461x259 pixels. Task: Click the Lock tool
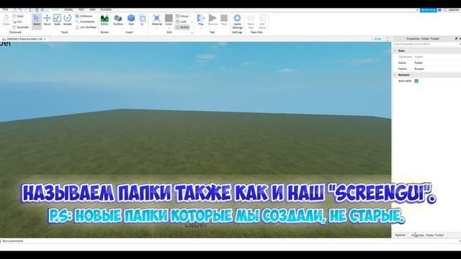181,22
